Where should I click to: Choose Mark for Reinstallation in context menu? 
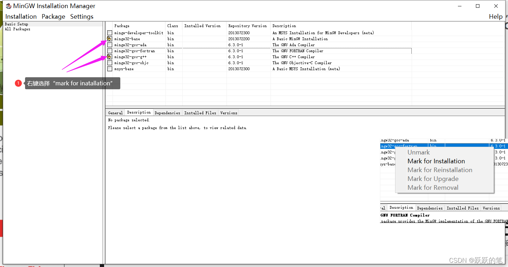tap(440, 170)
